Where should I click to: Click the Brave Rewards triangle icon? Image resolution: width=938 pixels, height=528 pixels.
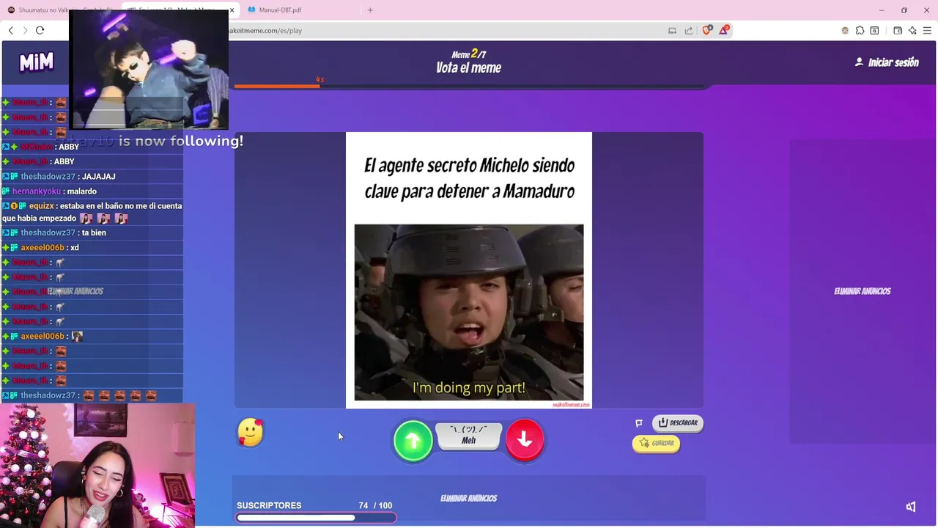[x=724, y=30]
